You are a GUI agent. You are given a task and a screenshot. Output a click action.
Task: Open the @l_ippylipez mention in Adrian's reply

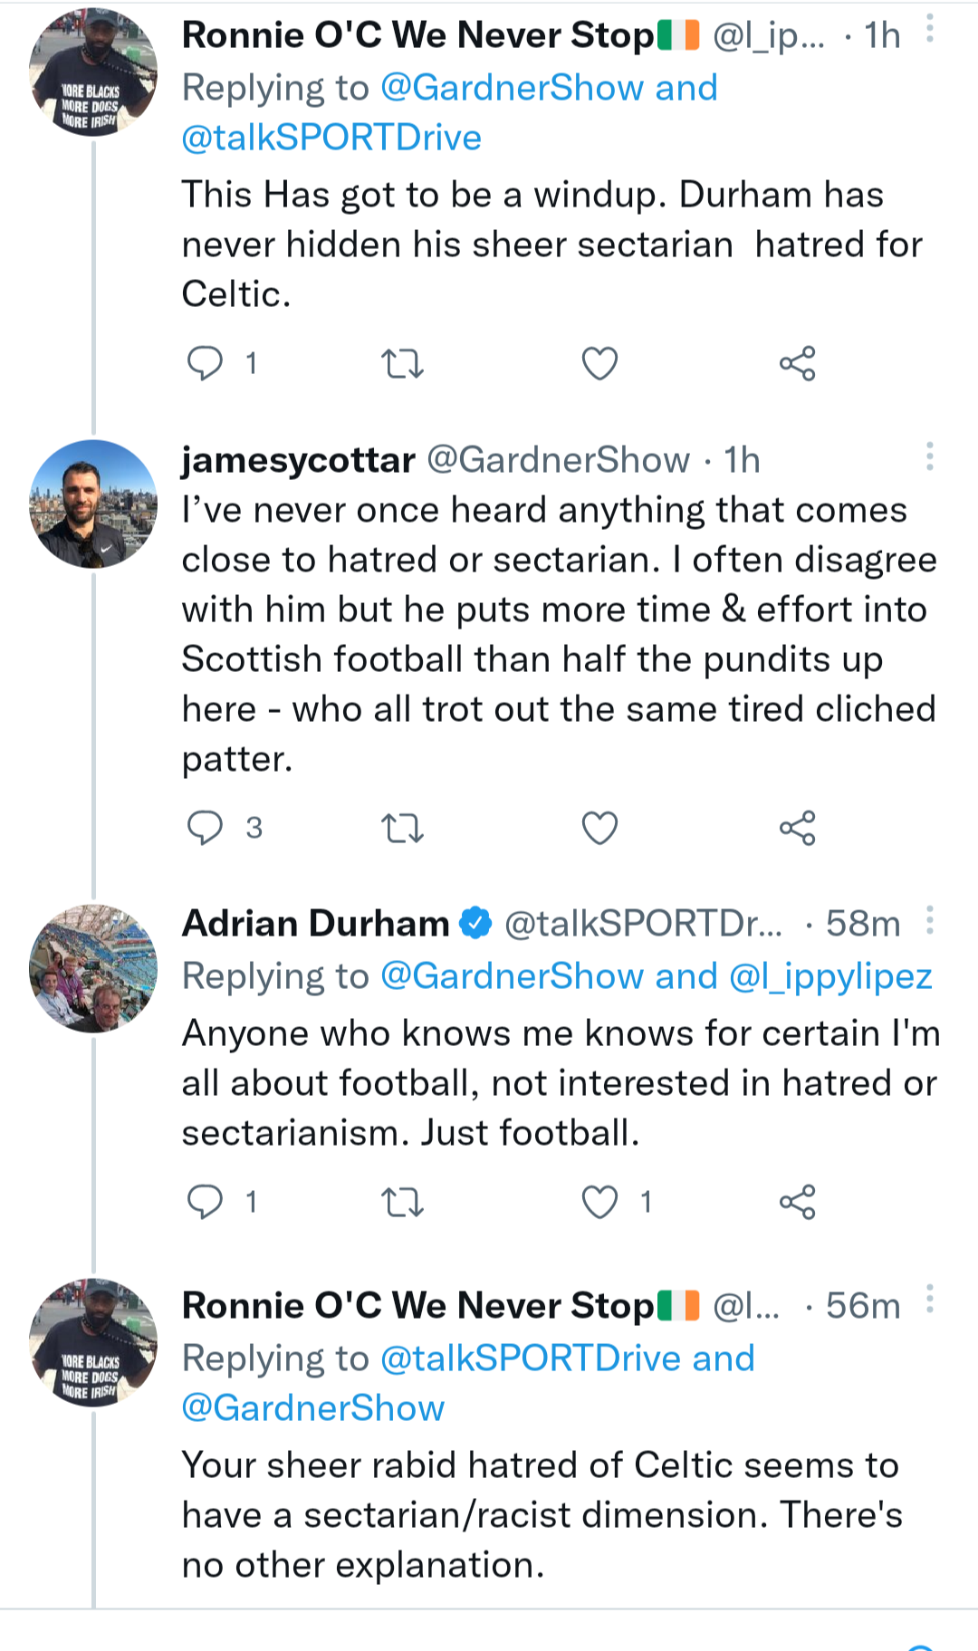[830, 976]
